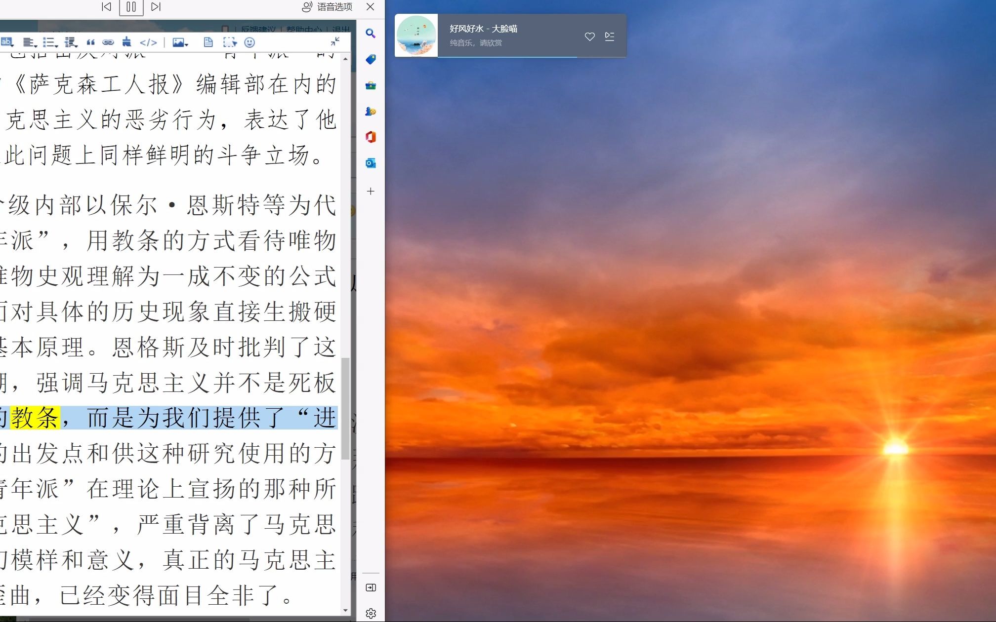The image size is (996, 622).
Task: Click text 已经变得面目全非了 in editor
Action: coord(170,595)
